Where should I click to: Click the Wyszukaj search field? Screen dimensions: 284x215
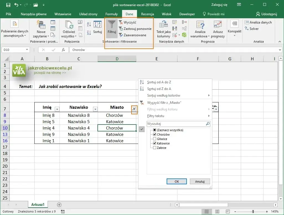pyautogui.click(x=176, y=124)
